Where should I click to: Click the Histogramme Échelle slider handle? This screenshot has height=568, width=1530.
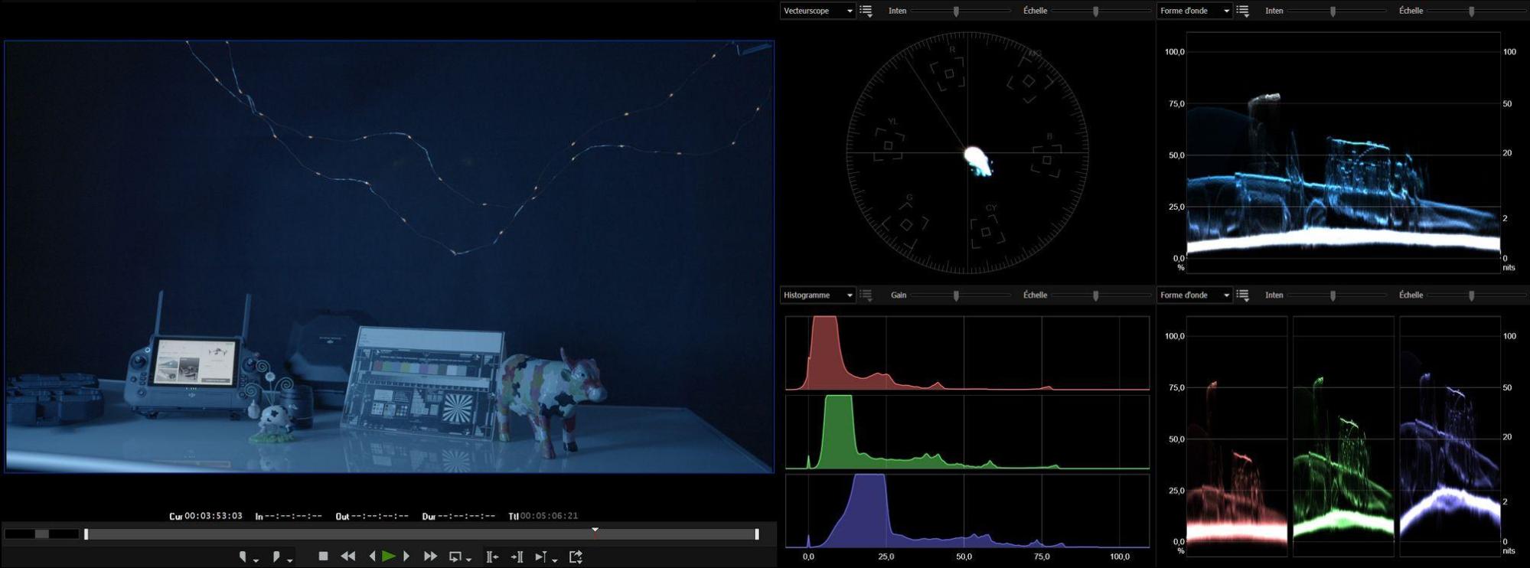pos(1096,295)
